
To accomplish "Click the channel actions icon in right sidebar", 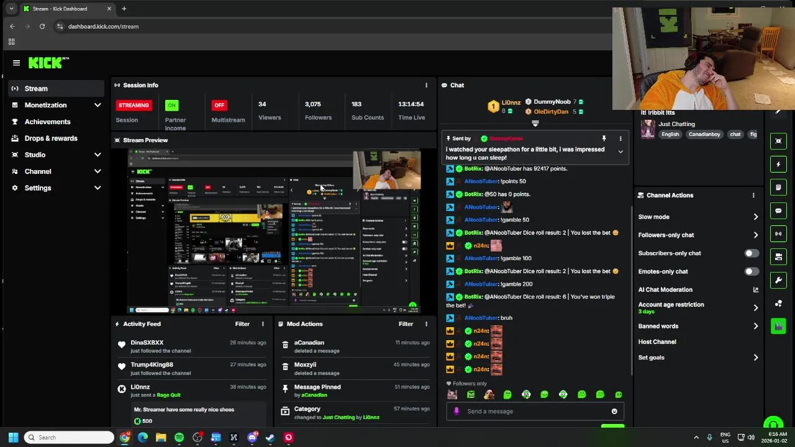I will coord(778,256).
